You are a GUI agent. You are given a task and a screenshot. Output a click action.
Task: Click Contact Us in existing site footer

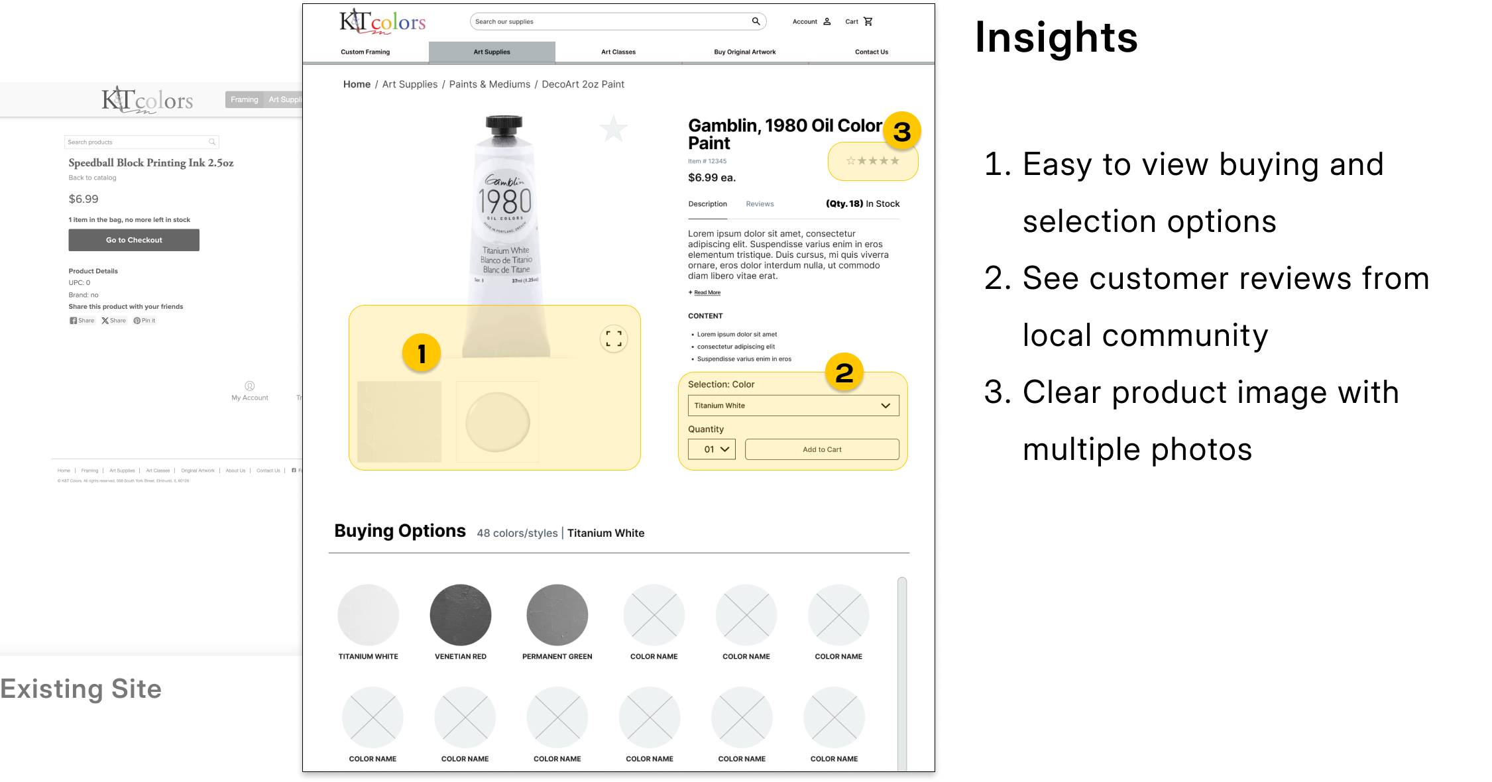[268, 471]
